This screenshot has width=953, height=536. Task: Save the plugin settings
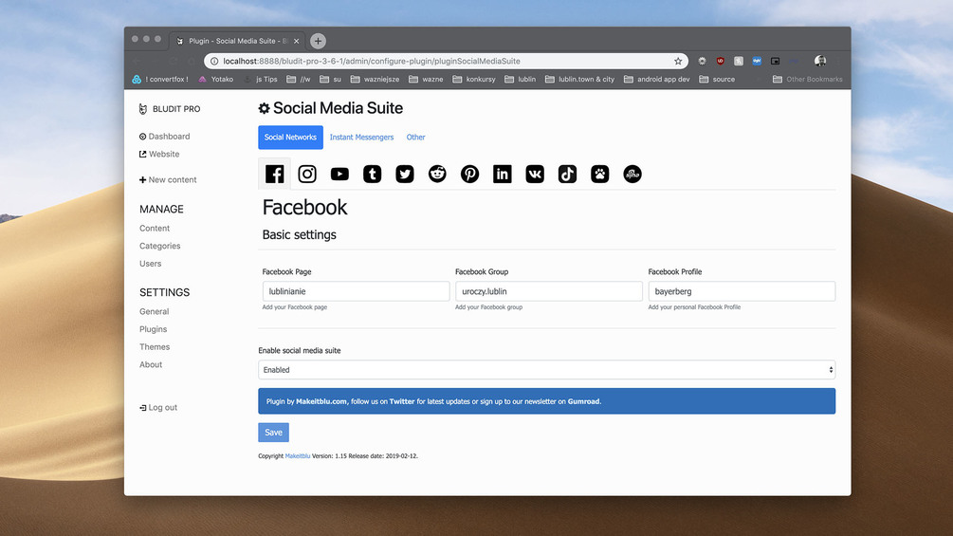[273, 432]
